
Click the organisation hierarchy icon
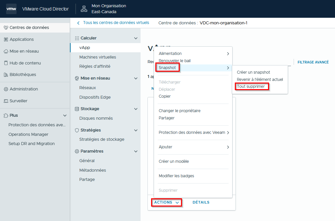(84, 9)
